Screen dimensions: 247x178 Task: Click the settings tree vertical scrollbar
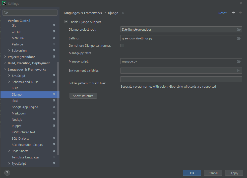point(58,108)
